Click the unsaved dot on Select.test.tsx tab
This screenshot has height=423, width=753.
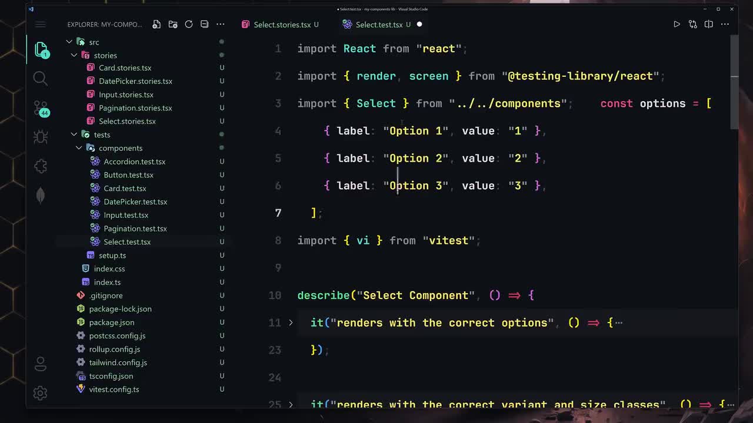click(x=419, y=25)
